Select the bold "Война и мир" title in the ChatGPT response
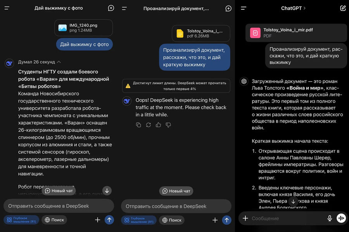 [305, 88]
